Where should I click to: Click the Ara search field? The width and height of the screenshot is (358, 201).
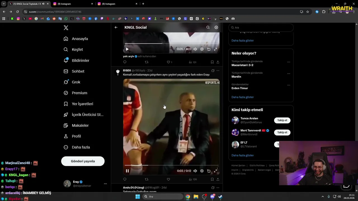pyautogui.click(x=261, y=27)
